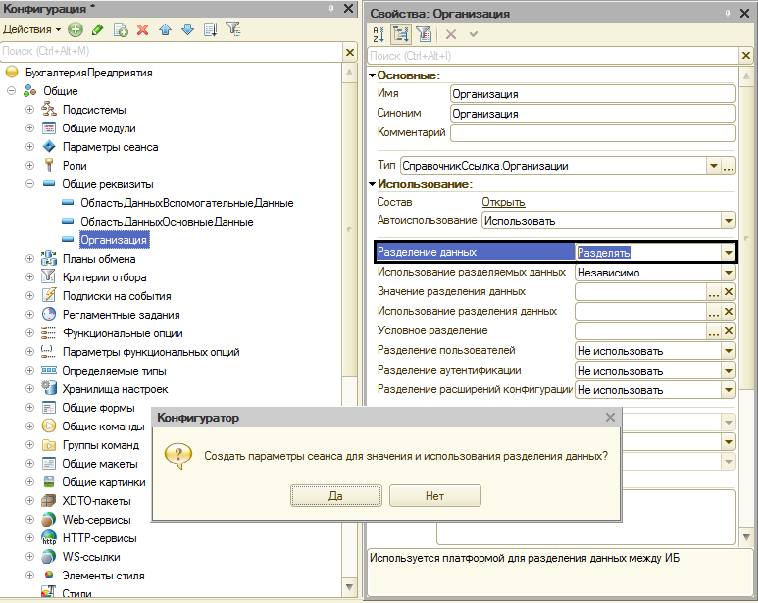758x603 pixels.
Task: Move item down with the blue down arrow
Action: [187, 29]
